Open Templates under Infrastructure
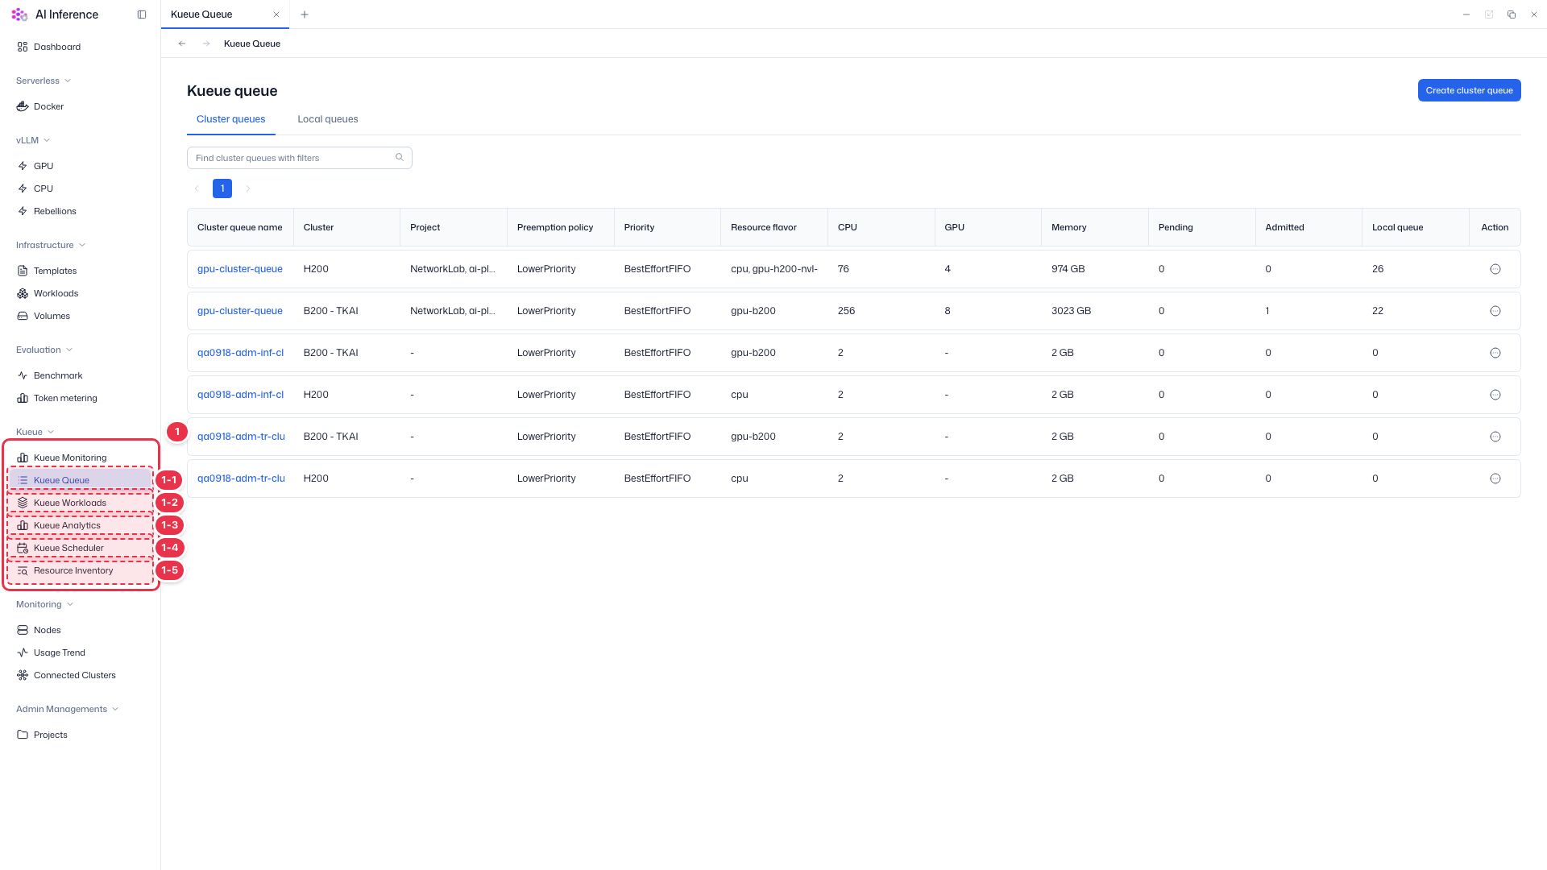The height and width of the screenshot is (870, 1547). coord(47,271)
